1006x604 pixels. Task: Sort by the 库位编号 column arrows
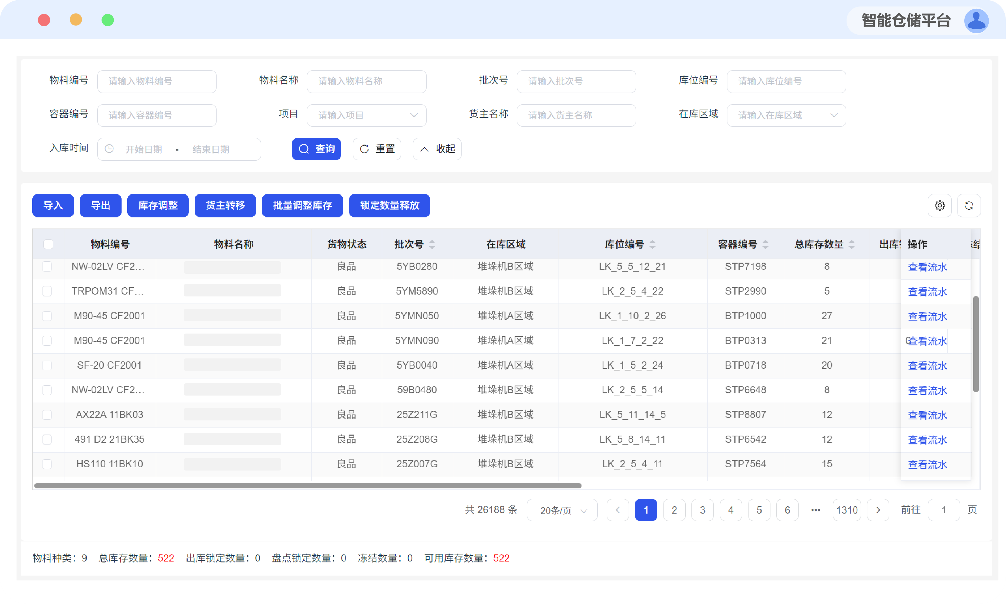652,244
